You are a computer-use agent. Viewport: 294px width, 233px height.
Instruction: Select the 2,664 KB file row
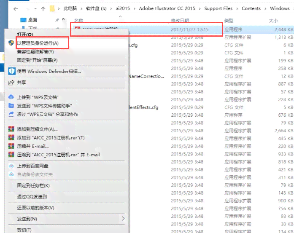[x=211, y=131]
